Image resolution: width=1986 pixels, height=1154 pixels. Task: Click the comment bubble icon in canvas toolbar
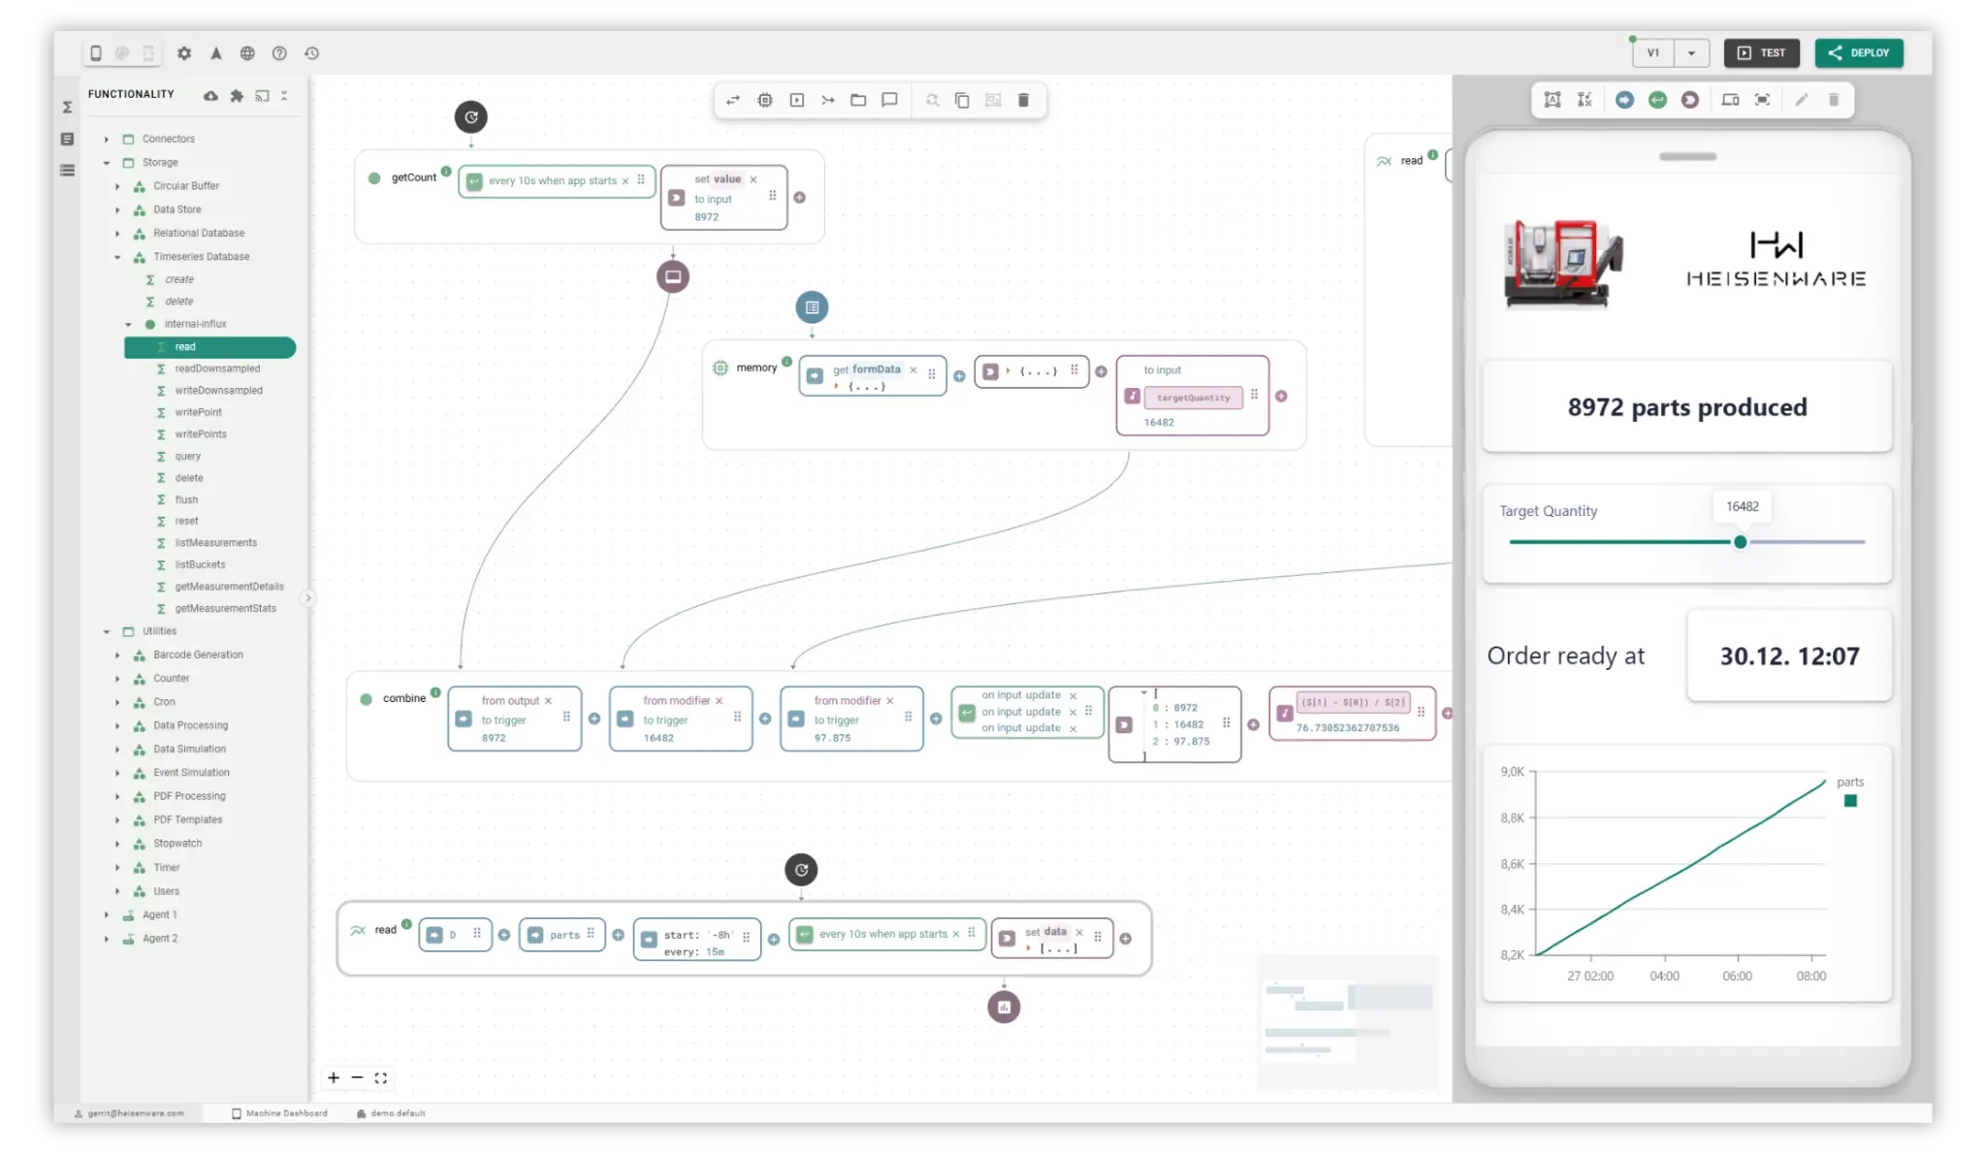889,100
